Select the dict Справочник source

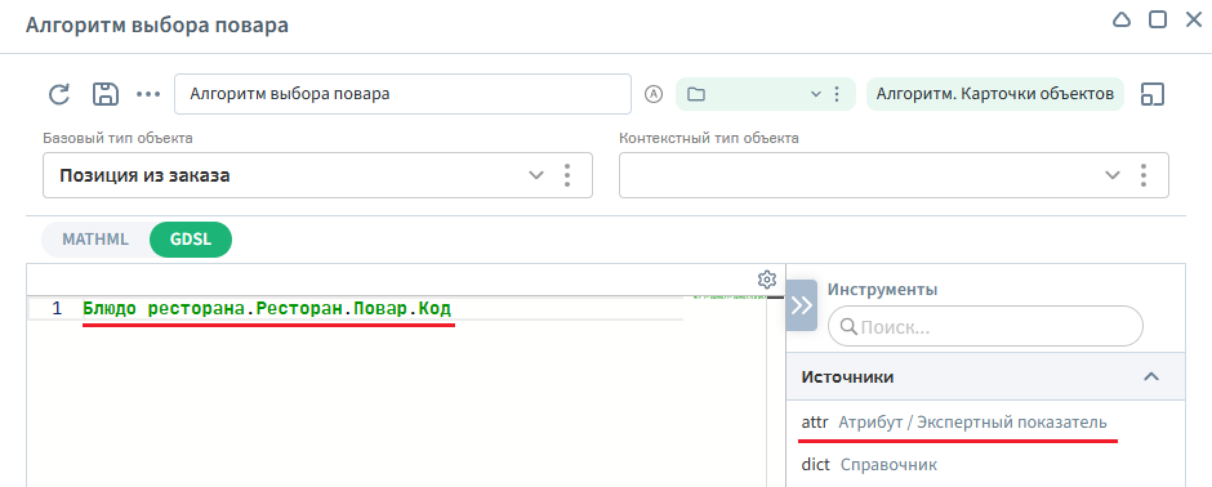[x=869, y=464]
